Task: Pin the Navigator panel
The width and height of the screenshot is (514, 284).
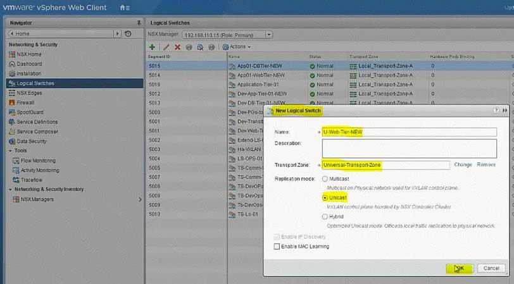Action: (139, 23)
